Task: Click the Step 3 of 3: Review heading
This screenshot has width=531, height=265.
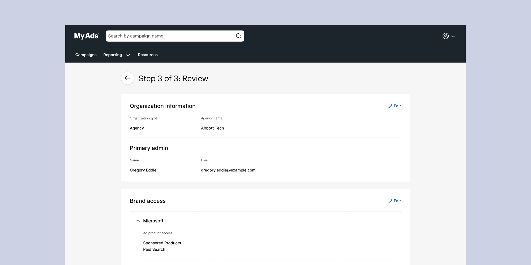Action: tap(173, 78)
